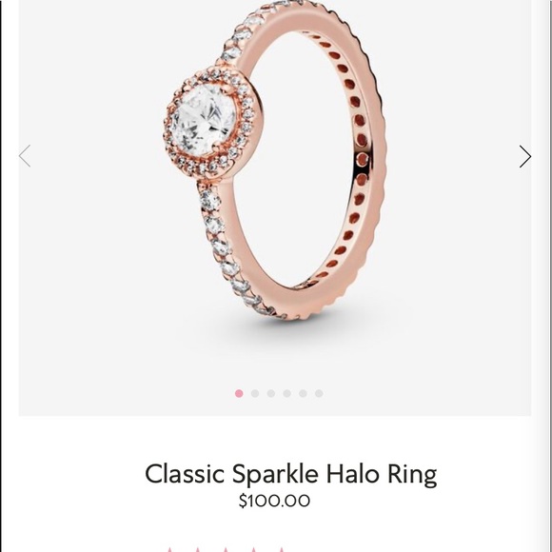Click the fifth pink rating star tip
The width and height of the screenshot is (552, 552).
tap(282, 549)
